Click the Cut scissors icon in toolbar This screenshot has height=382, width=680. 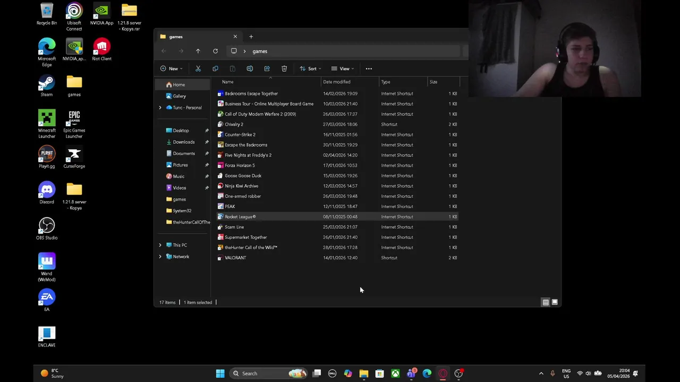(198, 68)
